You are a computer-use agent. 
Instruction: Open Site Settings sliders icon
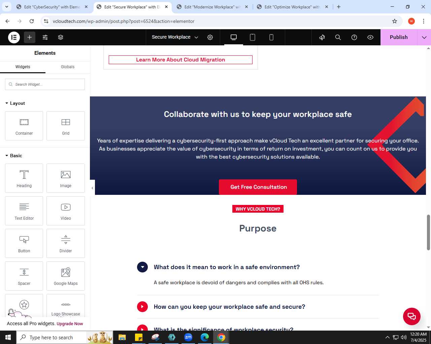tap(45, 37)
